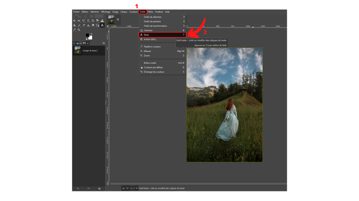Expand the Outils de transformation submenu
Image resolution: width=359 pixels, height=201 pixels.
pyautogui.click(x=162, y=26)
